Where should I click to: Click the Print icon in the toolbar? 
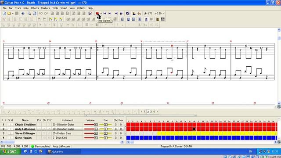tap(29, 14)
